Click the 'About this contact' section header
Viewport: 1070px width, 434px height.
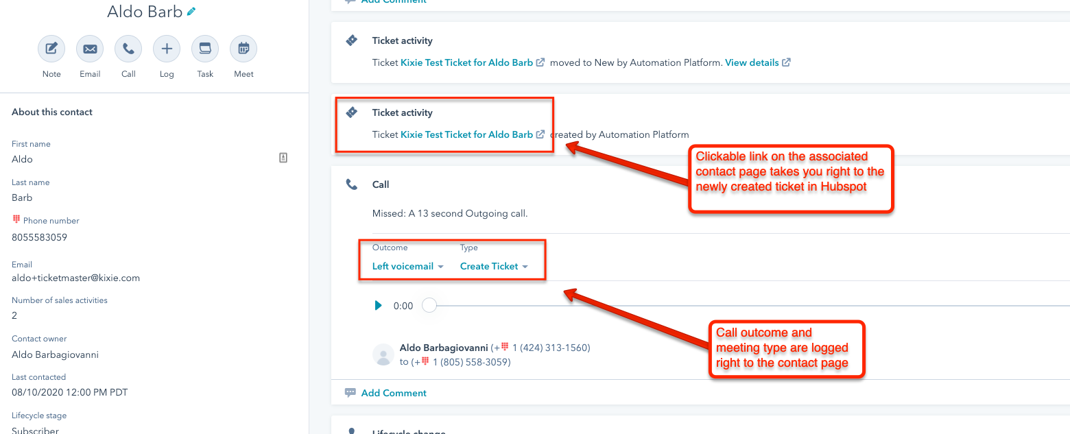pos(52,112)
